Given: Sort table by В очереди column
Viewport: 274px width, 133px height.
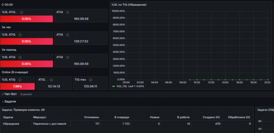Looking at the screenshot, I should [122, 117].
